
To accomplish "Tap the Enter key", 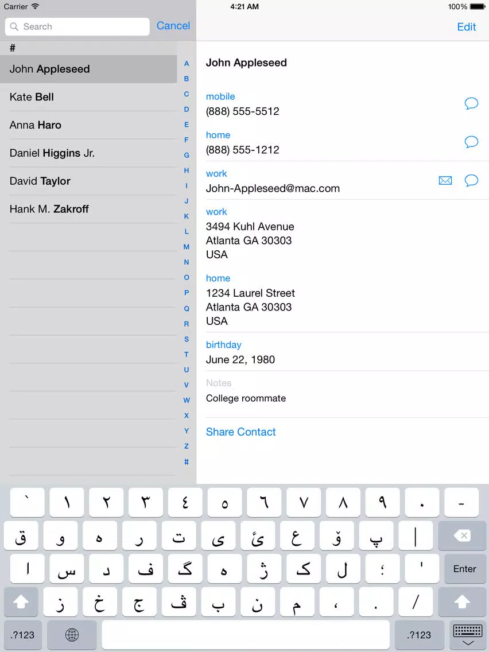I will pyautogui.click(x=464, y=569).
